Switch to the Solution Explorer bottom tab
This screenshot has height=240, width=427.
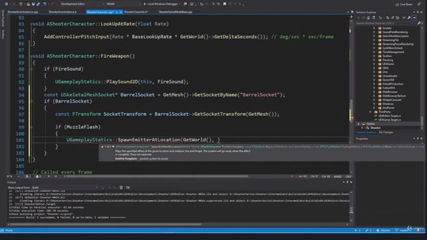click(x=366, y=132)
